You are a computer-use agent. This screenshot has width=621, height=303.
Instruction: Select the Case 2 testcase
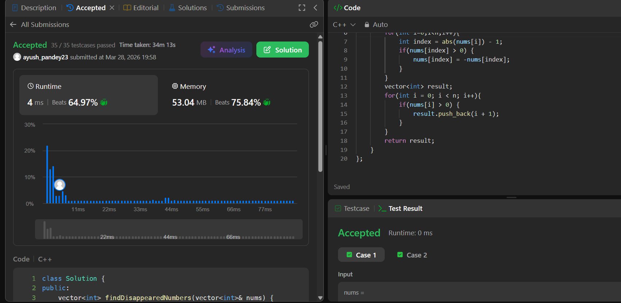point(412,255)
